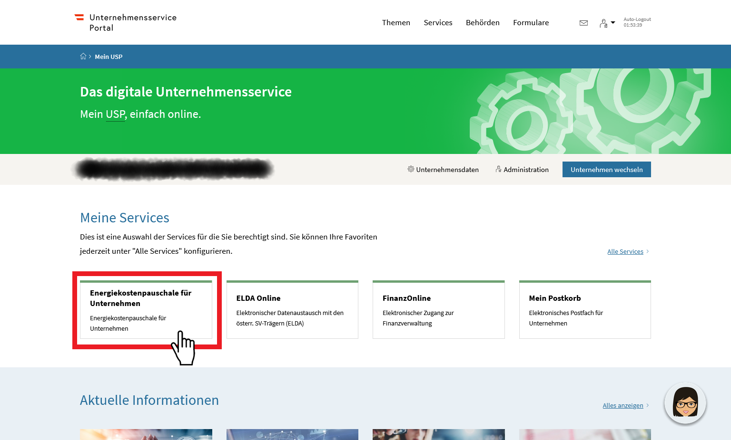731x440 pixels.
Task: Click the home icon in breadcrumb
Action: 83,57
